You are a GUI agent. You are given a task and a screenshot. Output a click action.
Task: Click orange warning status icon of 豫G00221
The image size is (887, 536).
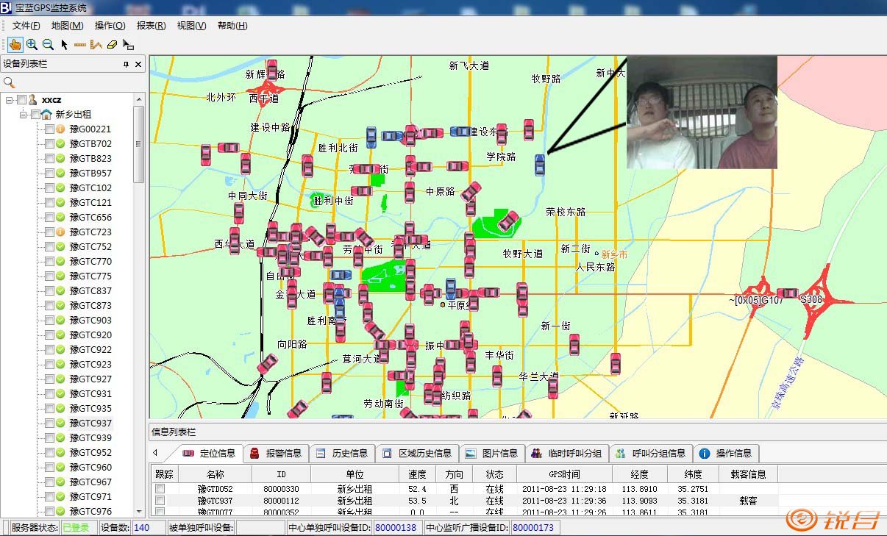coord(61,129)
